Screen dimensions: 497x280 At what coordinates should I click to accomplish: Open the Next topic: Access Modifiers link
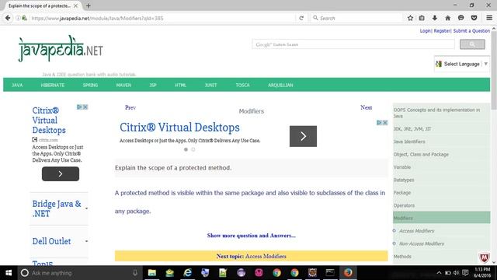pos(251,256)
